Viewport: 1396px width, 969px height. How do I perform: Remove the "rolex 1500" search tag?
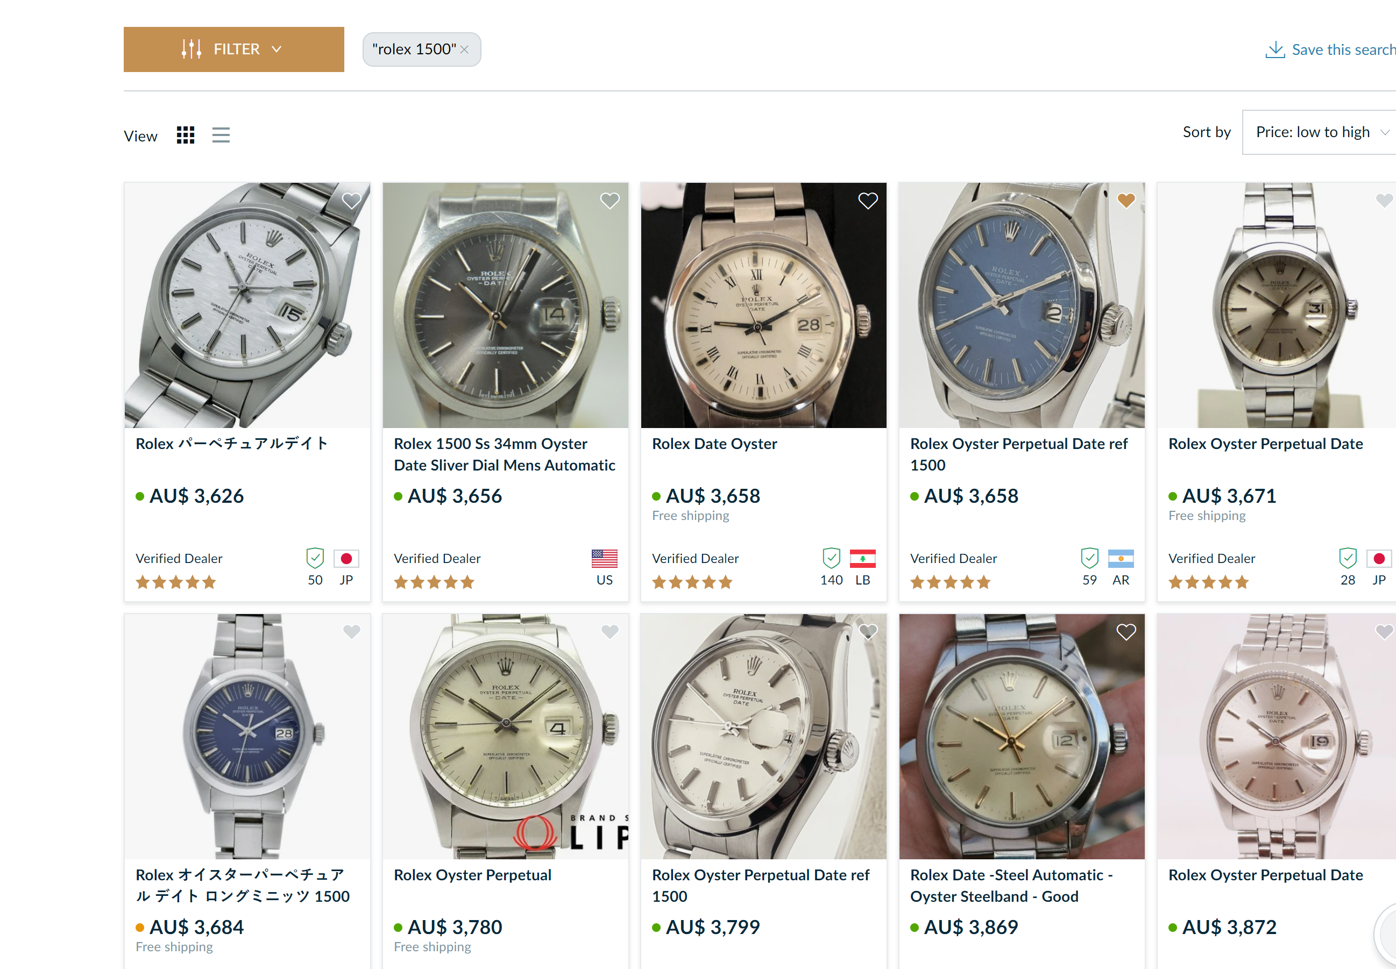pos(464,50)
